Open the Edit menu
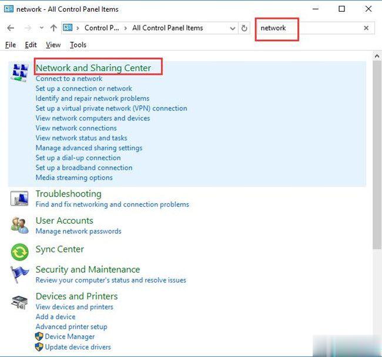 [x=31, y=45]
